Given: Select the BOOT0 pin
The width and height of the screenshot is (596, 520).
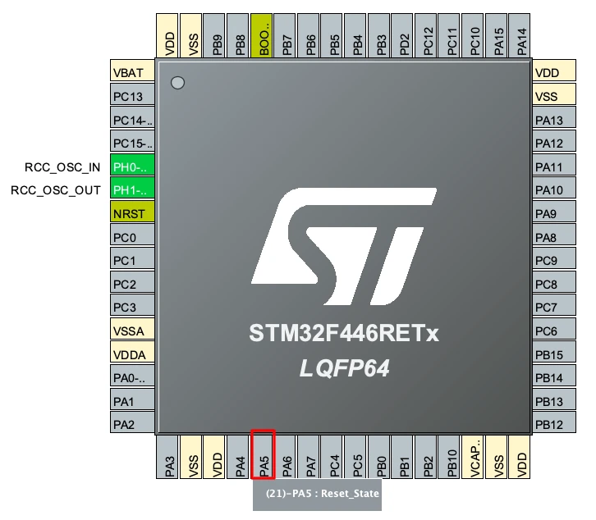Looking at the screenshot, I should click(262, 35).
